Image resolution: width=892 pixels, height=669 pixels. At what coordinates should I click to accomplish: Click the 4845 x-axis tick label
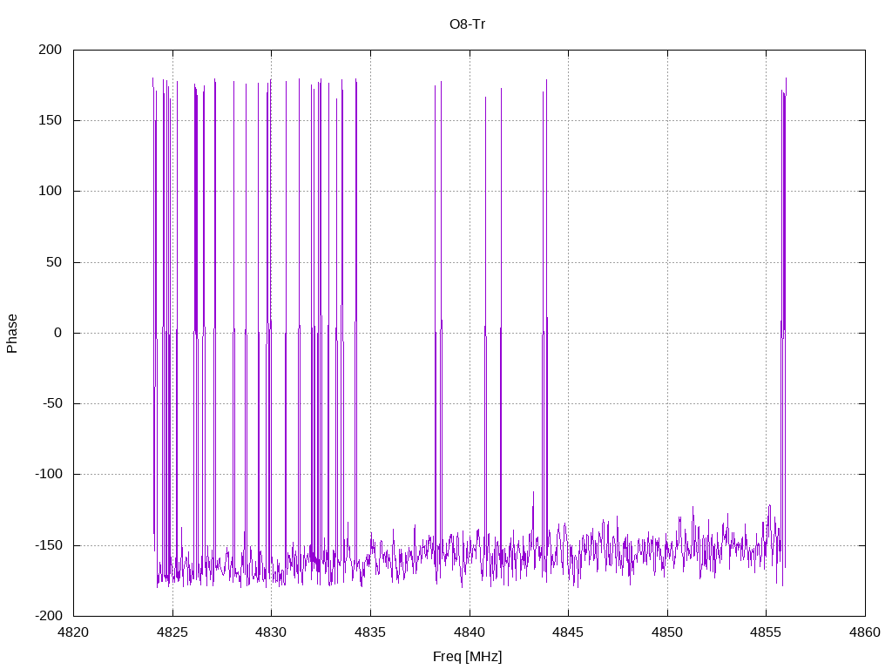click(568, 632)
